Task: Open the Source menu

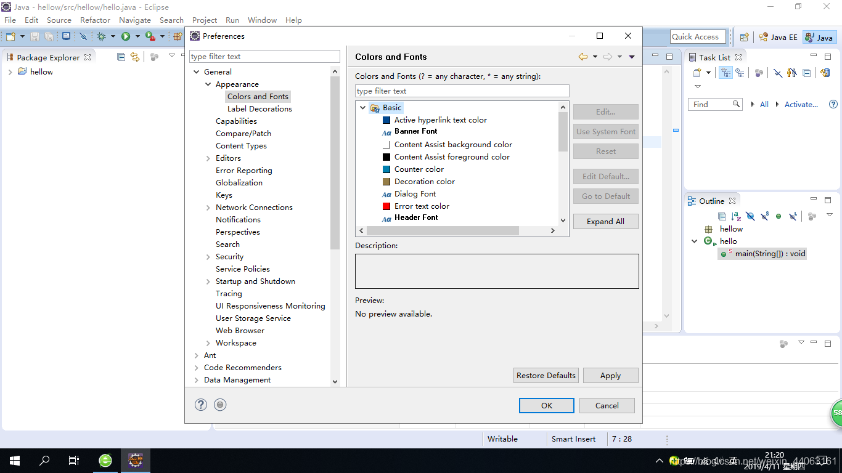Action: 59,20
